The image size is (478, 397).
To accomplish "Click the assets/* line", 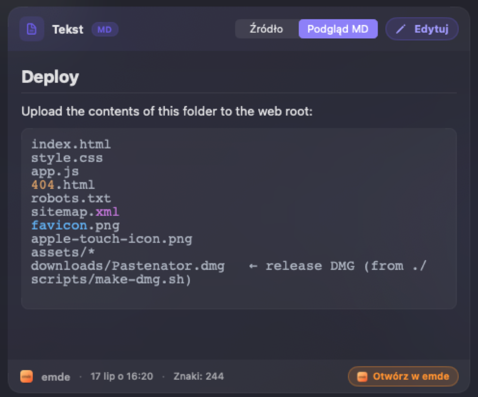I will click(63, 253).
